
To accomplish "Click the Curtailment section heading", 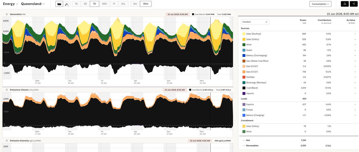I will [247, 120].
